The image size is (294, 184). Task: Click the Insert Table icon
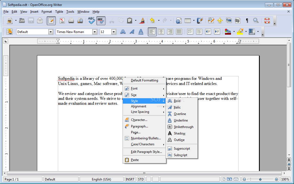click(x=188, y=21)
